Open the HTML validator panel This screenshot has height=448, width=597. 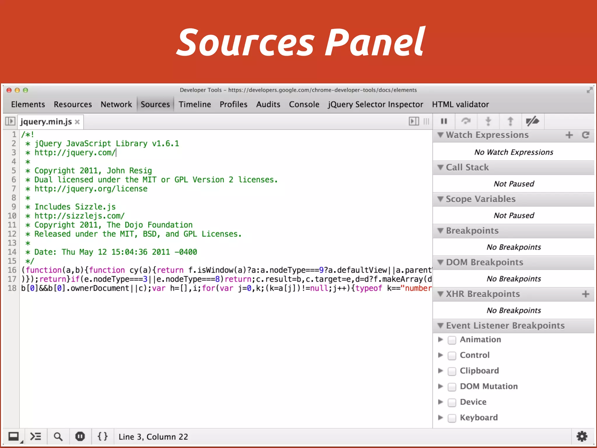[x=460, y=104]
